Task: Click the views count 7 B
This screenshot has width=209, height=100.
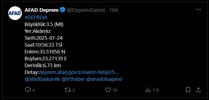Action: click(156, 90)
